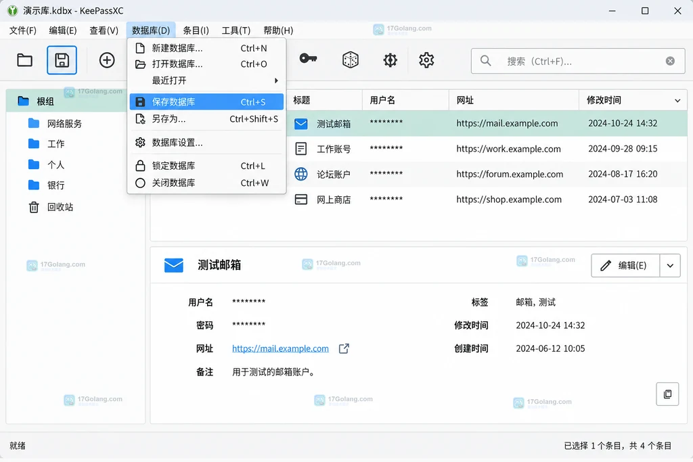This screenshot has height=462, width=693.
Task: Click the magnifier icon in search box
Action: pyautogui.click(x=485, y=60)
